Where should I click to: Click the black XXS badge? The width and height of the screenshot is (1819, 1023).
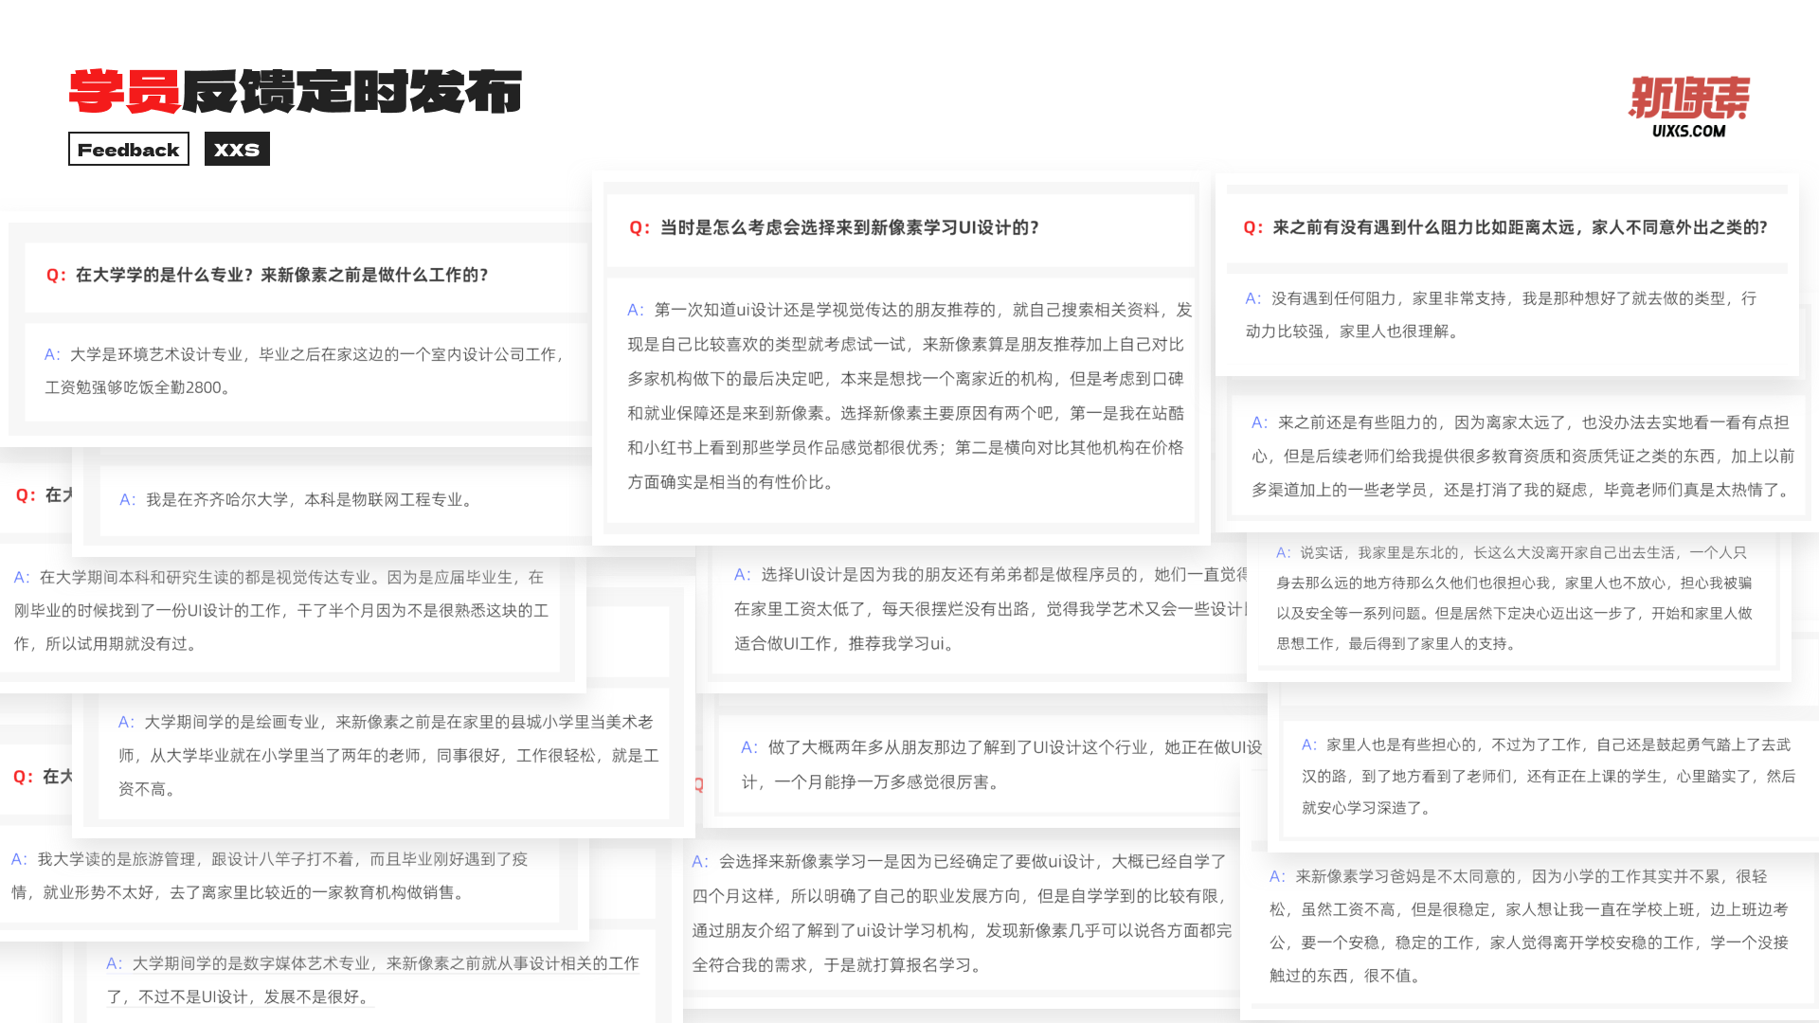pyautogui.click(x=237, y=150)
